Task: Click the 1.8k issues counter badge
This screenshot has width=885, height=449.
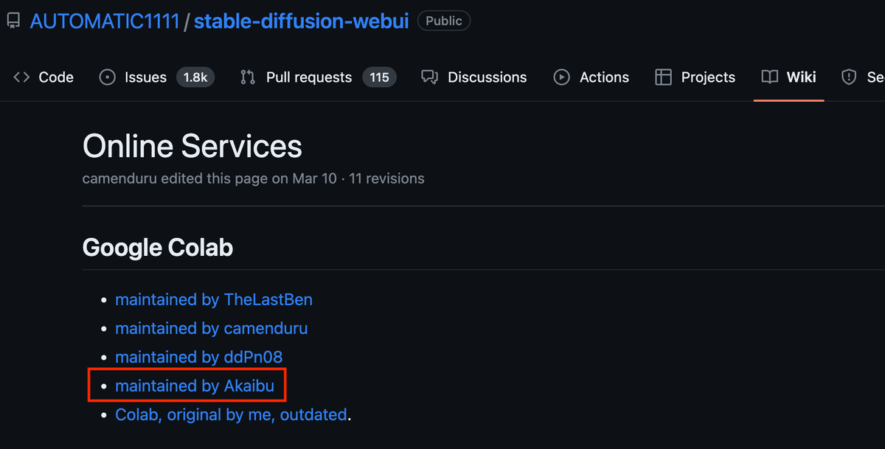Action: pyautogui.click(x=195, y=77)
